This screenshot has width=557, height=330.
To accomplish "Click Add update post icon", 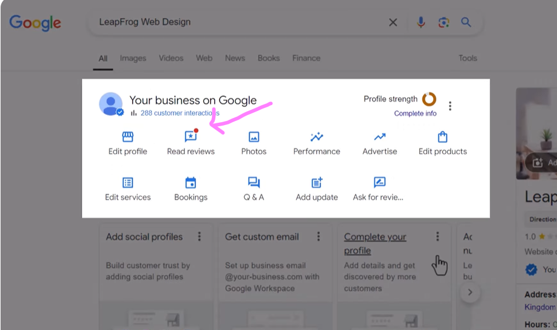I will [x=317, y=183].
